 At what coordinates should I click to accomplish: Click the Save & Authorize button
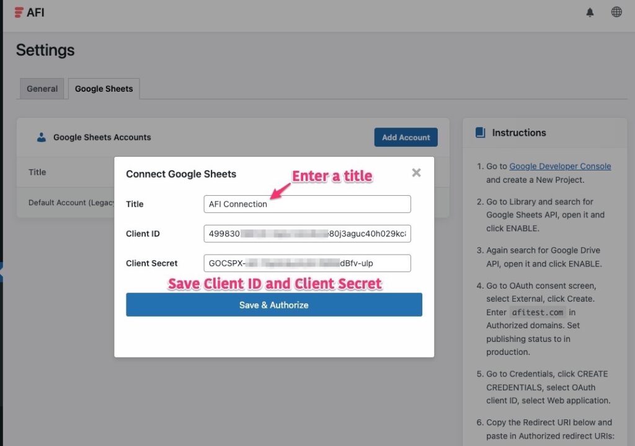click(273, 305)
